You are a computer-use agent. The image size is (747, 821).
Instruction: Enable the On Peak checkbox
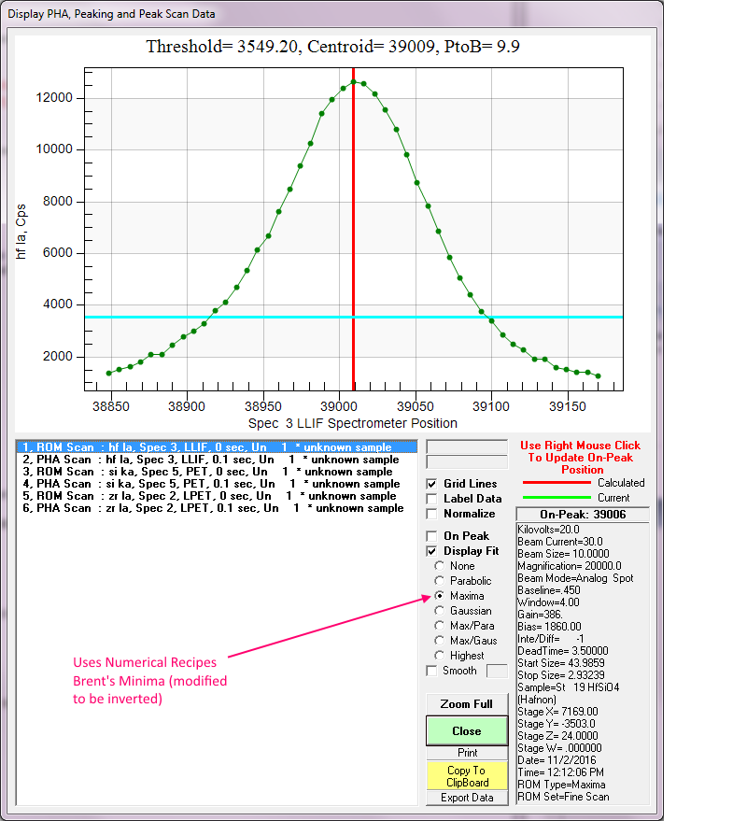point(431,536)
